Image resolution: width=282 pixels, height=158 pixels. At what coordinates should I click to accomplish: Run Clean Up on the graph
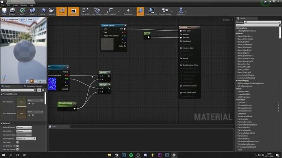(51, 11)
